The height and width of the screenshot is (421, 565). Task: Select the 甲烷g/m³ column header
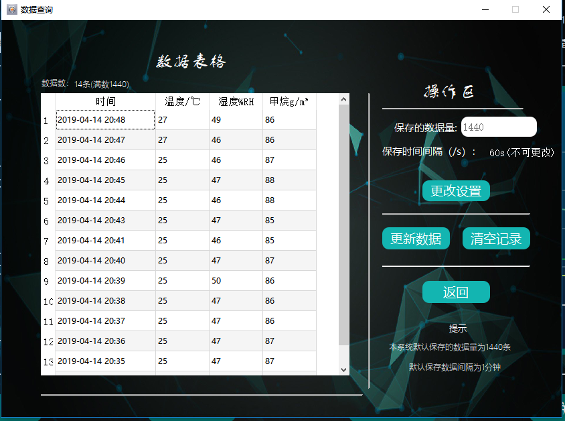pos(288,102)
